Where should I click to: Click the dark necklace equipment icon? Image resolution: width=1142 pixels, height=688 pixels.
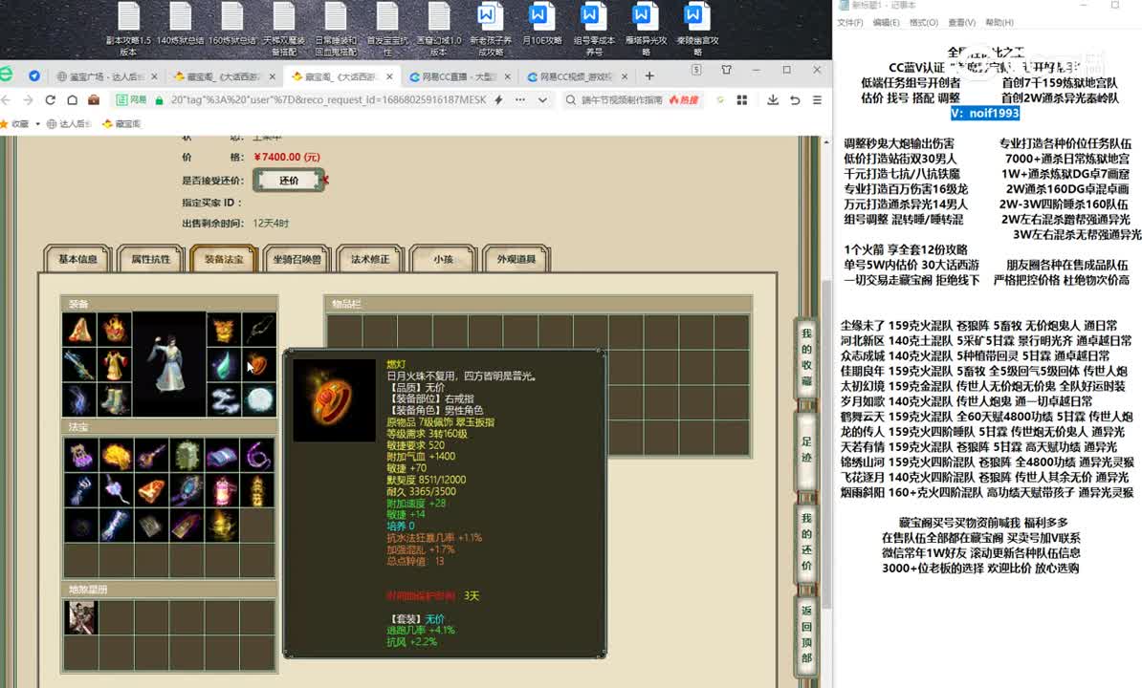pos(259,331)
